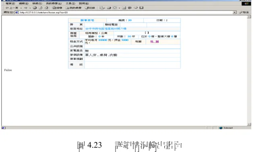Click the Print toolbar icon
This screenshot has width=253, height=152.
click(x=109, y=8)
